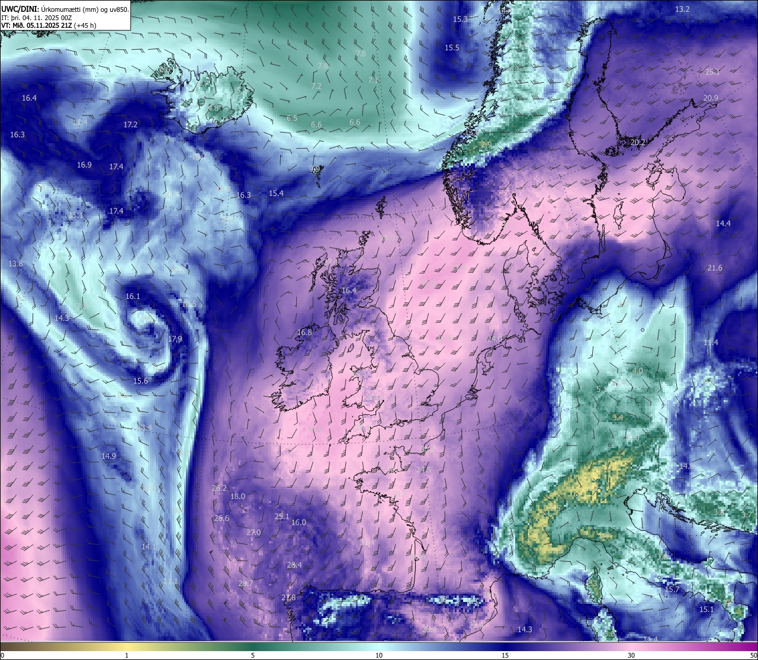The height and width of the screenshot is (660, 758).
Task: Click the 13.2 value at top right
Action: (683, 9)
